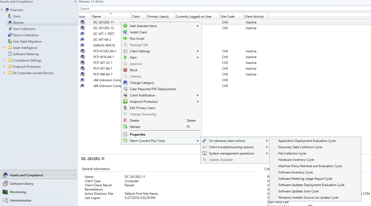
Task: Click the device icon for PCP-W10-64-1
Action: click(x=82, y=57)
